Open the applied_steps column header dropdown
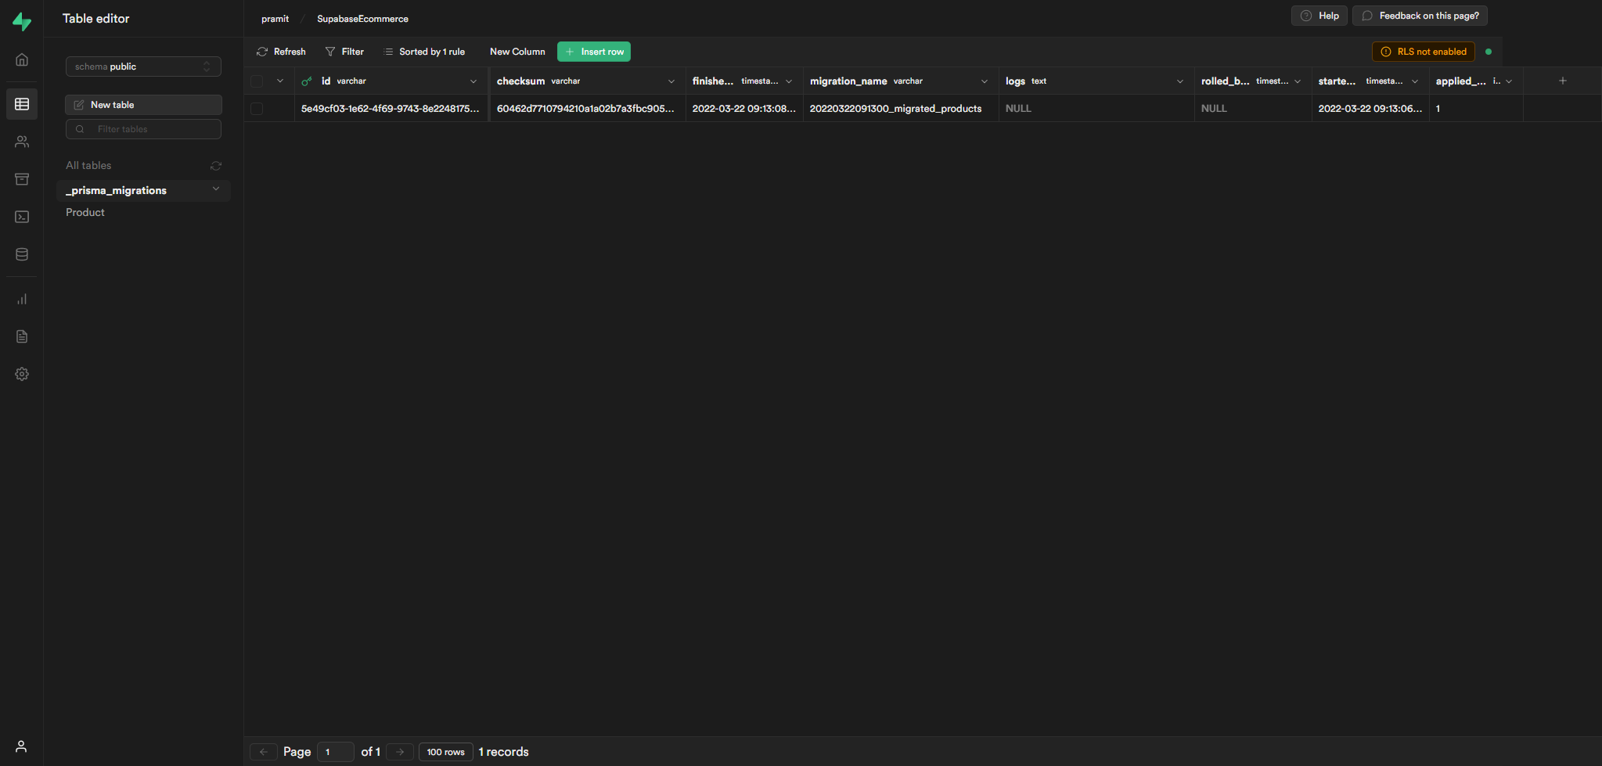This screenshot has height=766, width=1602. (1509, 81)
